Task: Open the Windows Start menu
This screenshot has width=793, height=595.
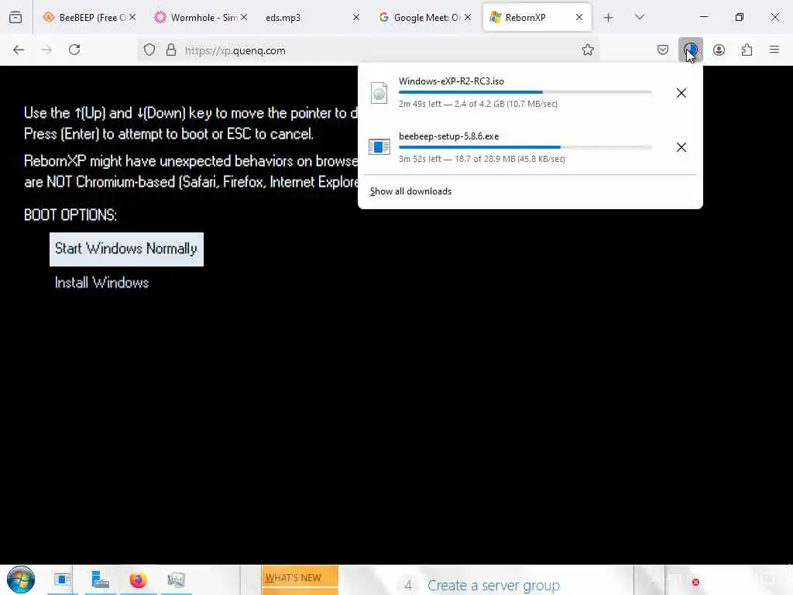Action: click(x=21, y=580)
